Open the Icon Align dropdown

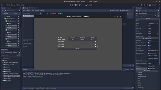pyautogui.click(x=153, y=33)
